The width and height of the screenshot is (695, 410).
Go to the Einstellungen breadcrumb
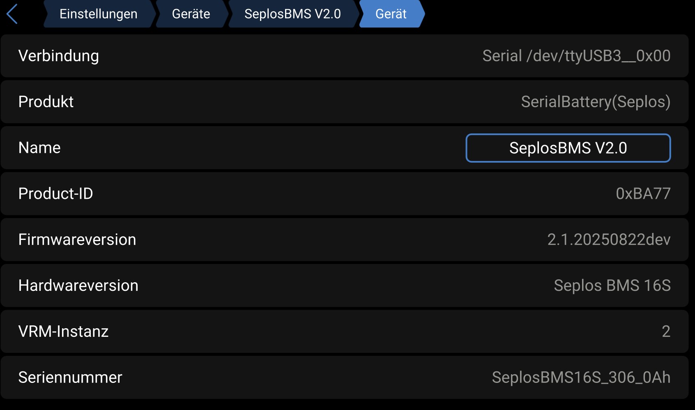click(x=99, y=14)
